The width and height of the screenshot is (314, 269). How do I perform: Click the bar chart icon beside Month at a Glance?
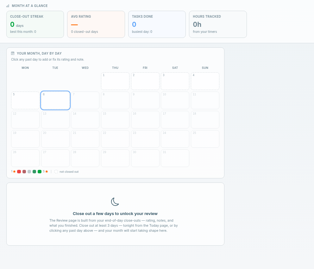coord(8,6)
